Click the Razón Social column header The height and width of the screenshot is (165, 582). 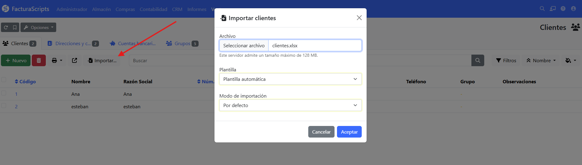(138, 81)
